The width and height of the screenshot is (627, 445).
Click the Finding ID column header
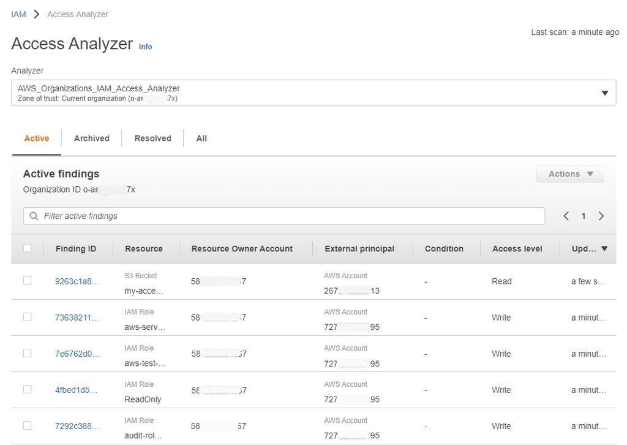[x=75, y=248]
